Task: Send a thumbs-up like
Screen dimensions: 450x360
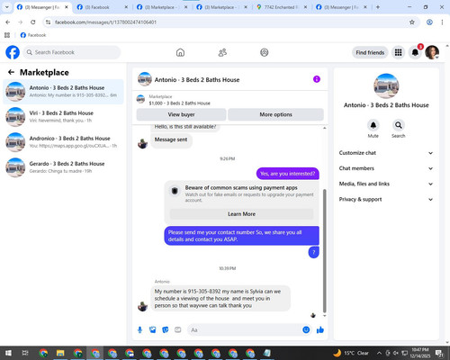Action: click(320, 330)
